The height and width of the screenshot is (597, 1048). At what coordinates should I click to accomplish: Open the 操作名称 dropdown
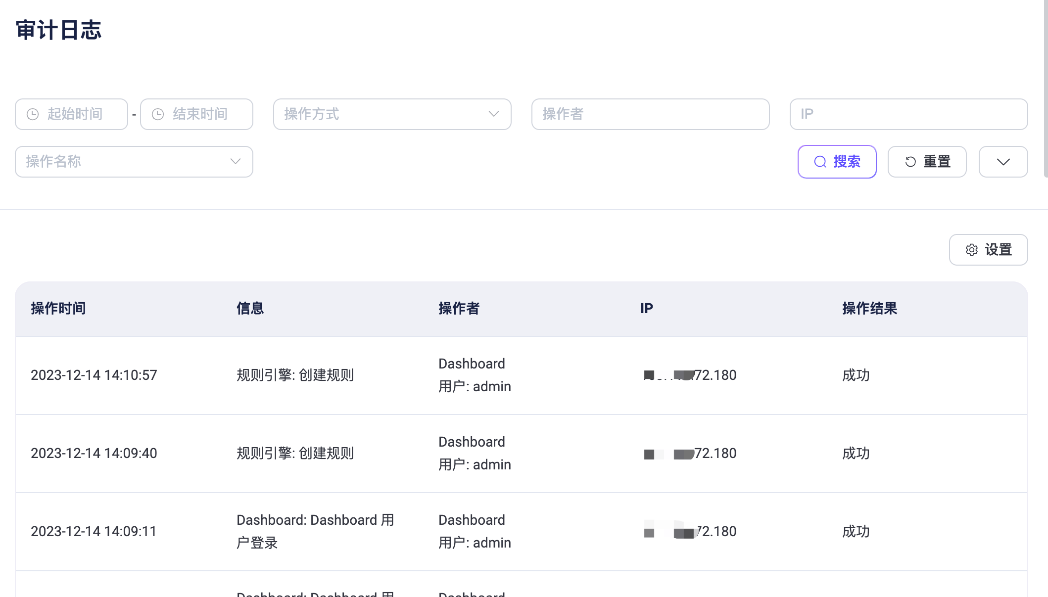(134, 161)
